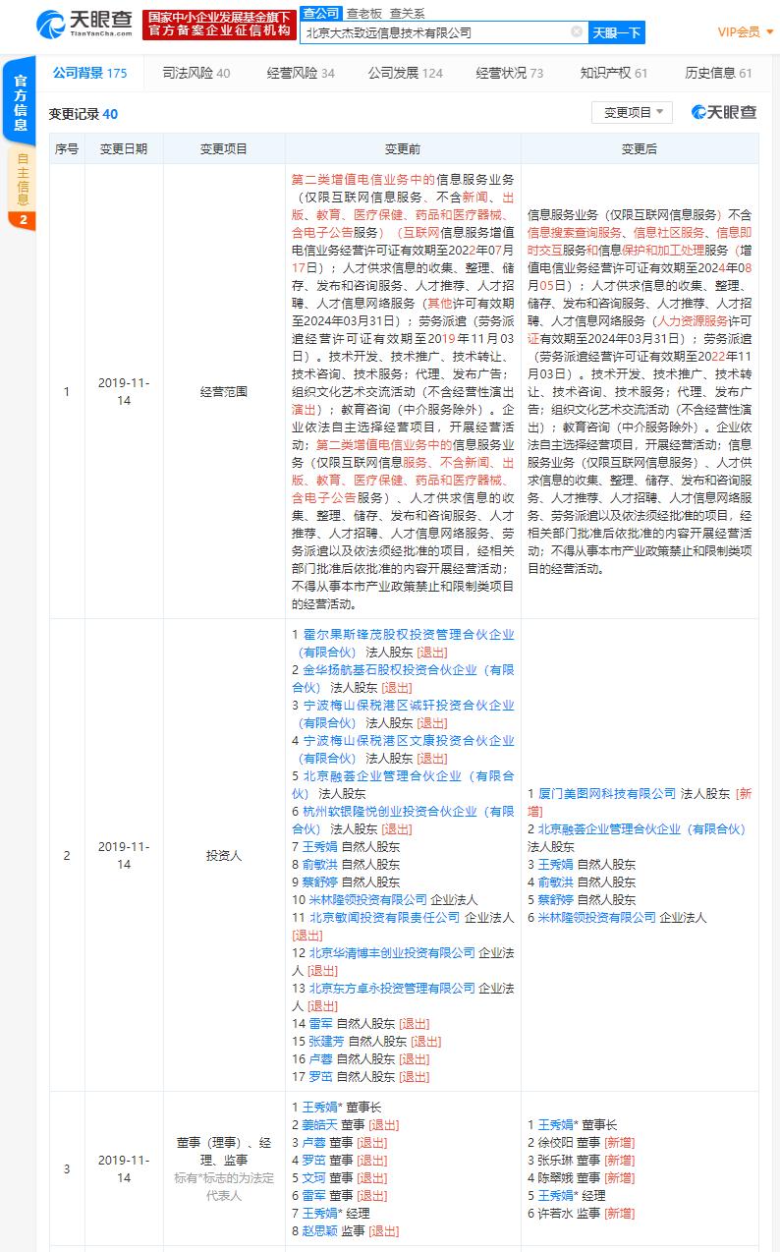780x1252 pixels.
Task: Open 宁波梅山保税港区诚轩投资合伙企业 link
Action: (x=403, y=713)
